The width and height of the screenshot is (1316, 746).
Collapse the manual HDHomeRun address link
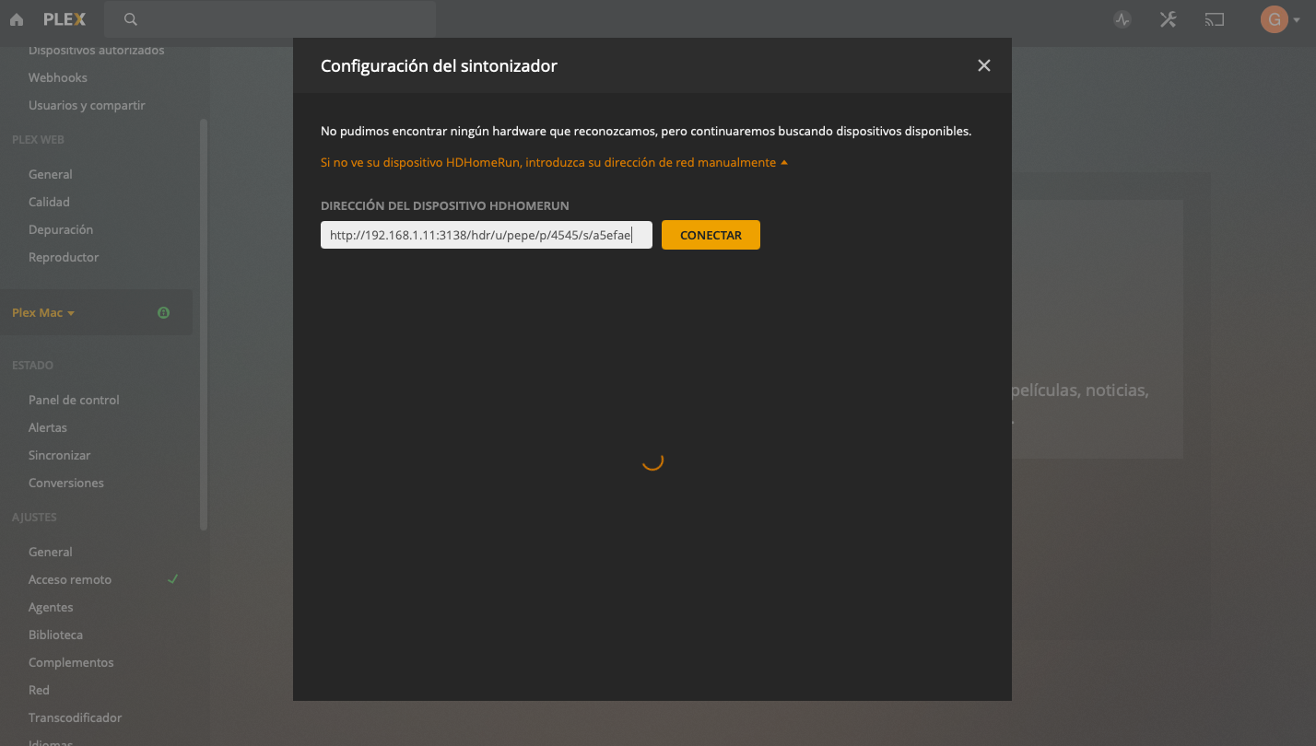pos(554,162)
